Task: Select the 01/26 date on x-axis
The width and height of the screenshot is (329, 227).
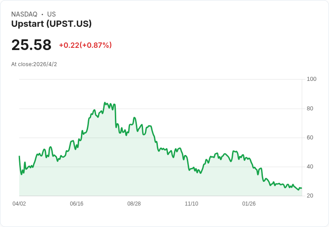Action: click(x=249, y=204)
